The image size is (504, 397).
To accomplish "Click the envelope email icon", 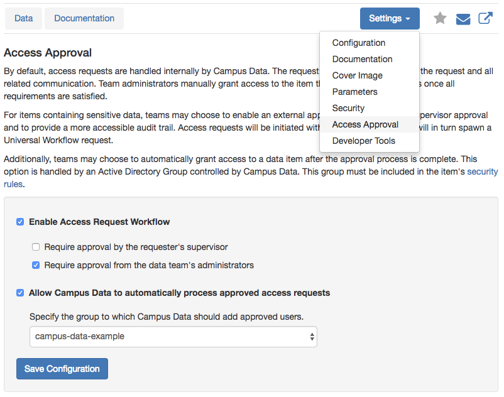I will (x=463, y=19).
